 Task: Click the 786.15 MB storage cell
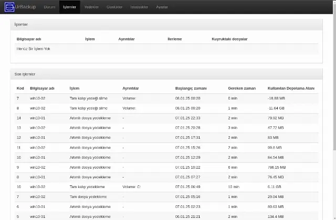(277, 167)
